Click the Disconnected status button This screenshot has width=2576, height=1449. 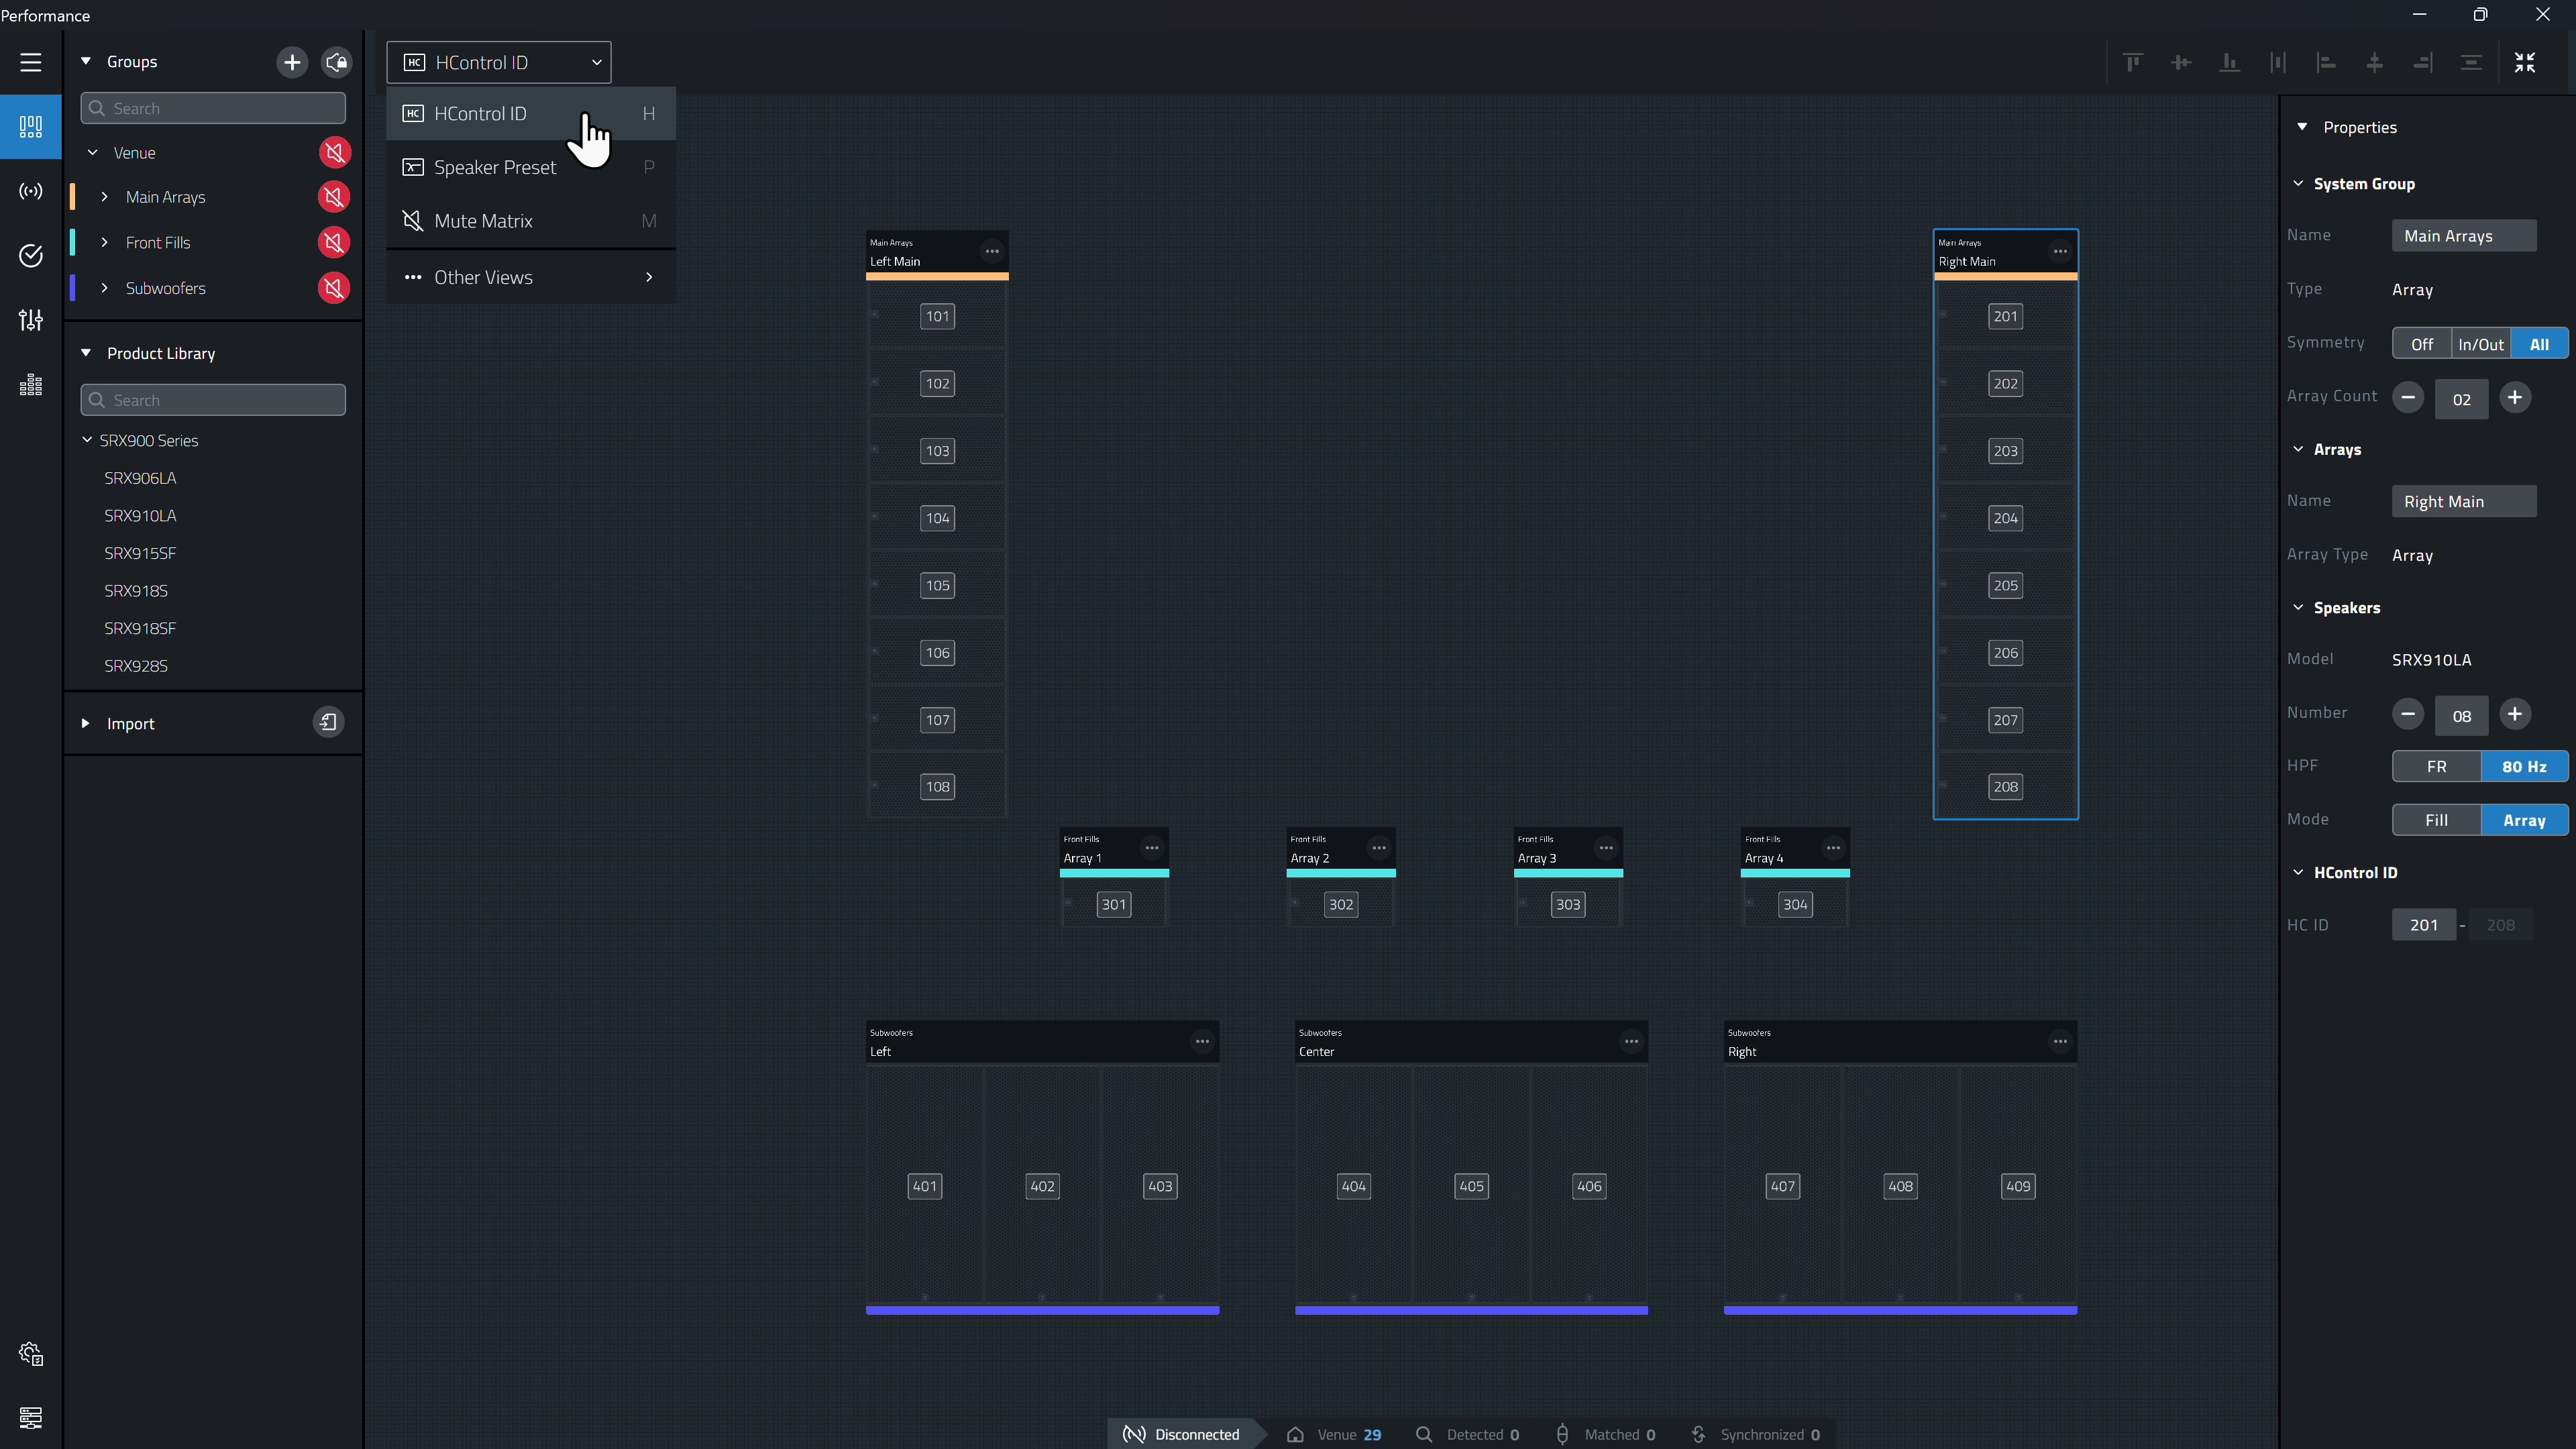(x=1182, y=1434)
